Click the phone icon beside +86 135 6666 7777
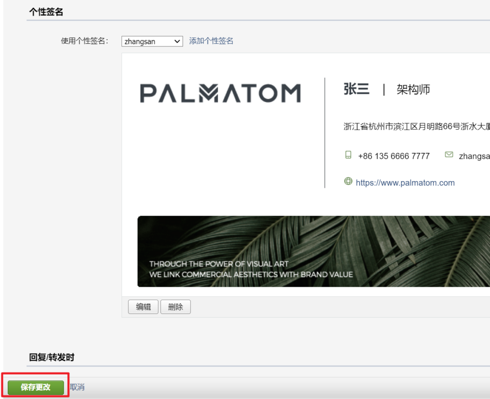Screen dimensions: 490x399 pyautogui.click(x=348, y=155)
